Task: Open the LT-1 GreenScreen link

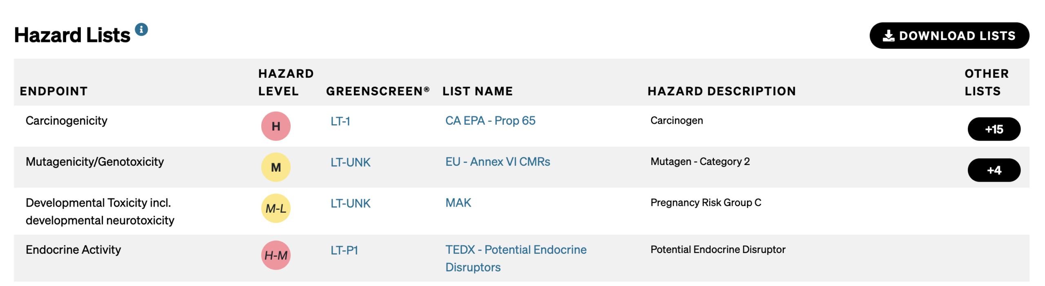Action: tap(340, 121)
